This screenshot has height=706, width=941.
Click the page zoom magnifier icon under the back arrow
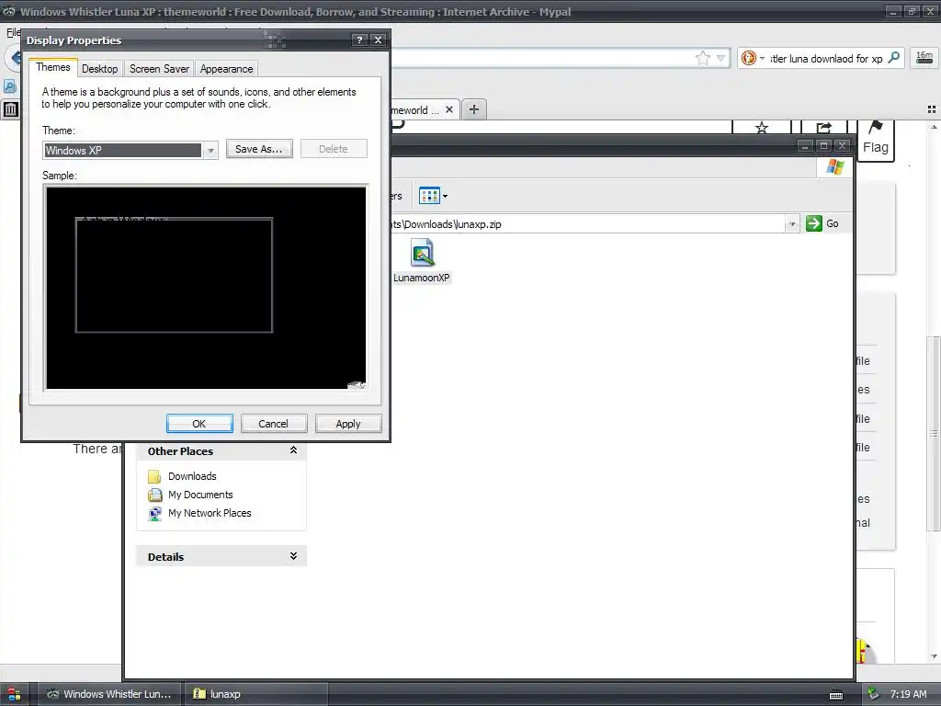[x=9, y=86]
